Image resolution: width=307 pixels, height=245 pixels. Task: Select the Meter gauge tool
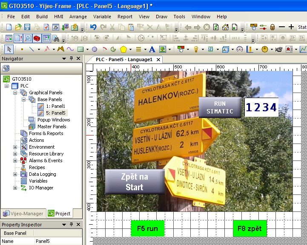(x=240, y=49)
